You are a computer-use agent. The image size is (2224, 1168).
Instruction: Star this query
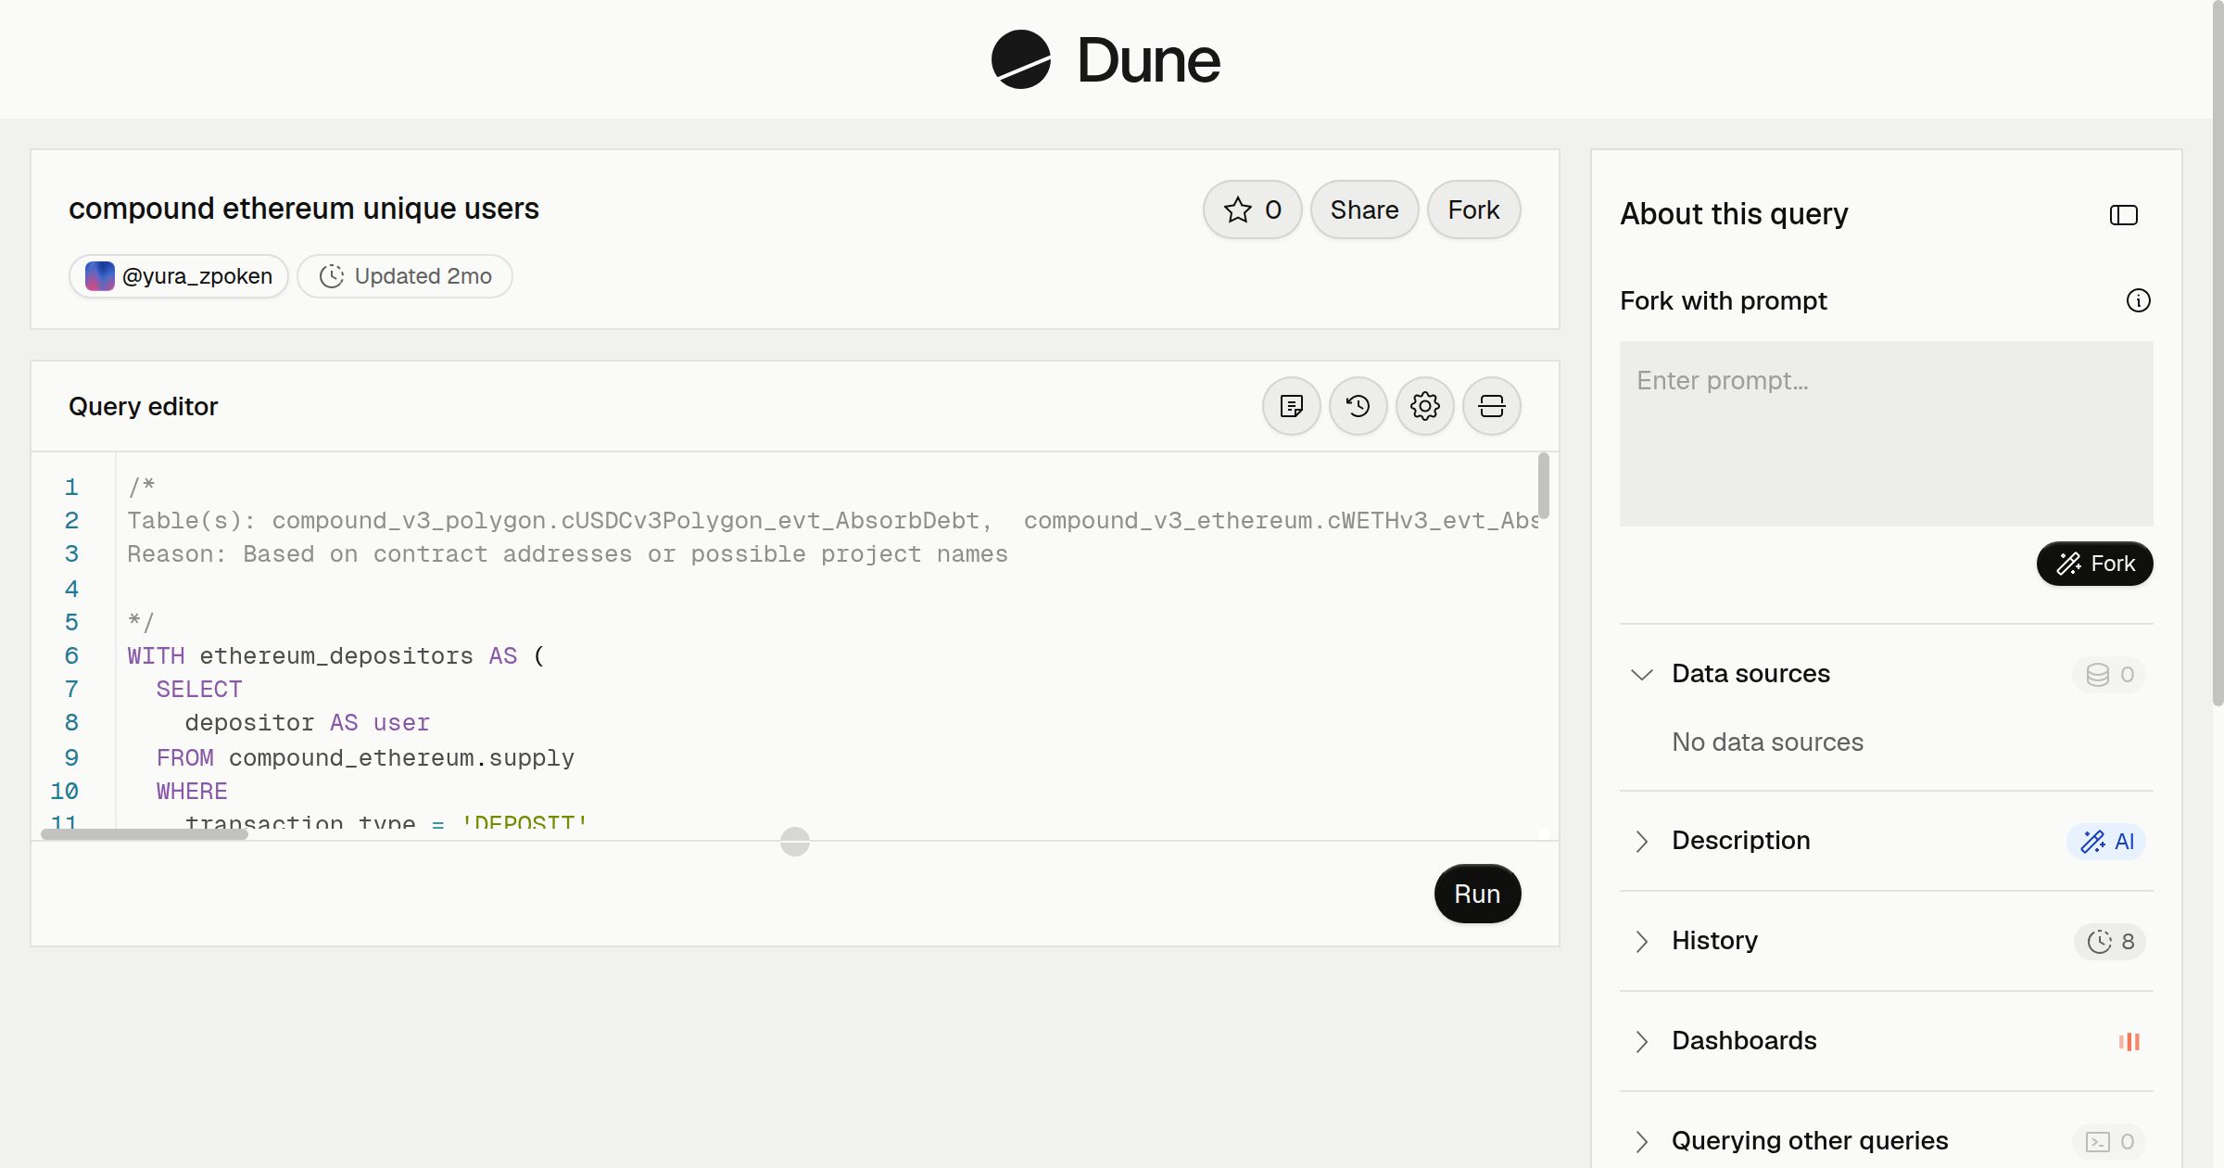(1252, 209)
